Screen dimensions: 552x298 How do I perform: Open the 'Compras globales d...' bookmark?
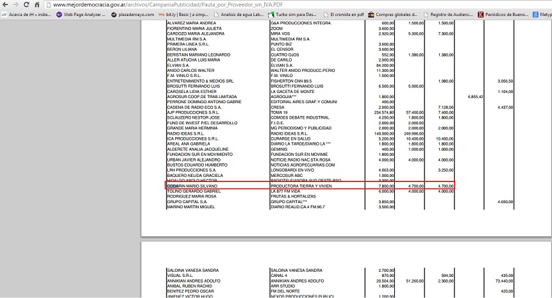(x=393, y=15)
